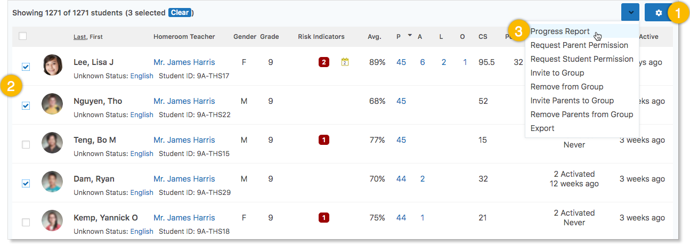Open the blue chevron actions dropdown
The image size is (690, 245).
click(631, 12)
